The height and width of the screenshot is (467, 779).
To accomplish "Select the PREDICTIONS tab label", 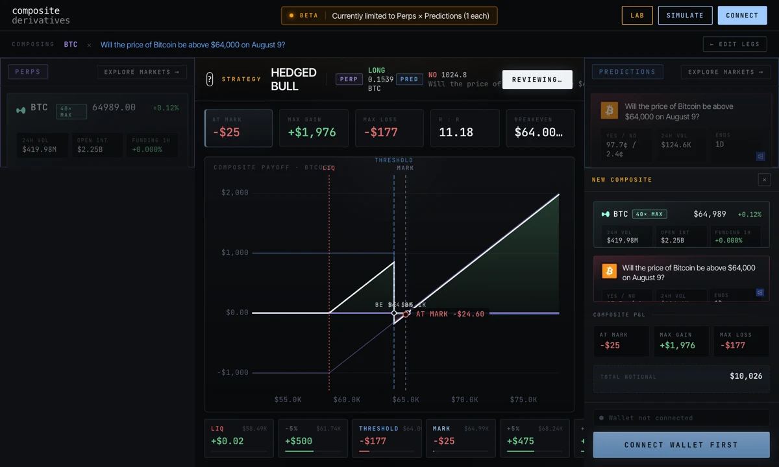I will pos(627,72).
